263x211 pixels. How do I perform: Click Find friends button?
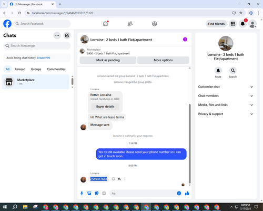point(216,24)
